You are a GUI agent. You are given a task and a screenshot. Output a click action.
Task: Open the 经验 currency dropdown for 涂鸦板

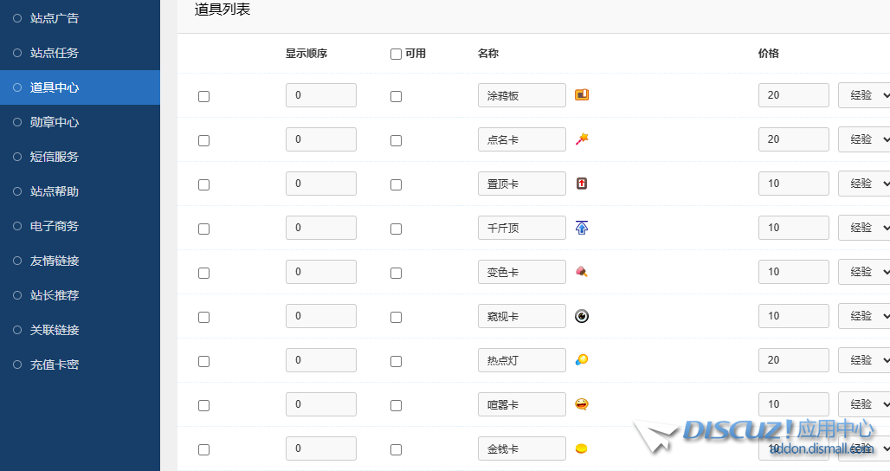pos(864,95)
